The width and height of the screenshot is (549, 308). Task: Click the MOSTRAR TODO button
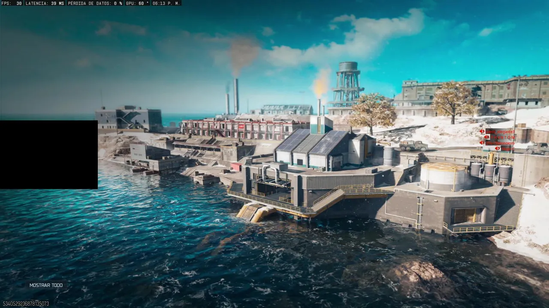pos(46,285)
